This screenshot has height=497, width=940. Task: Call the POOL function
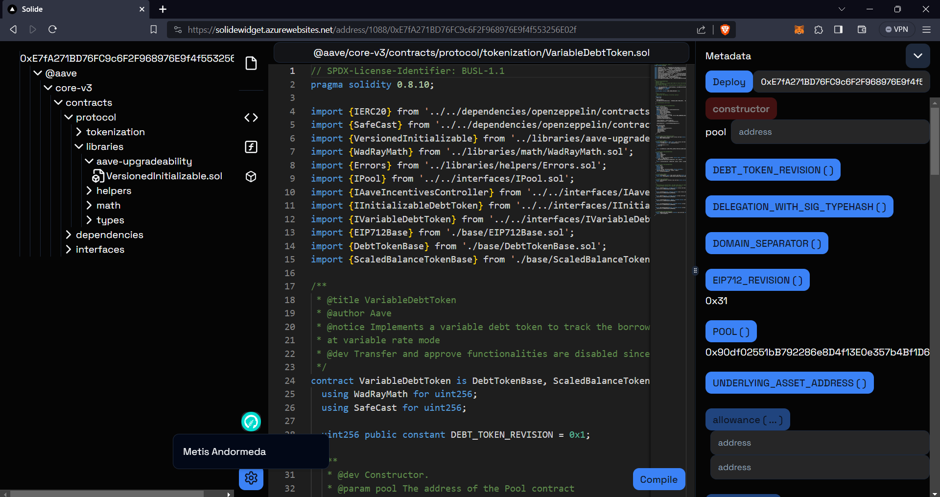click(731, 331)
